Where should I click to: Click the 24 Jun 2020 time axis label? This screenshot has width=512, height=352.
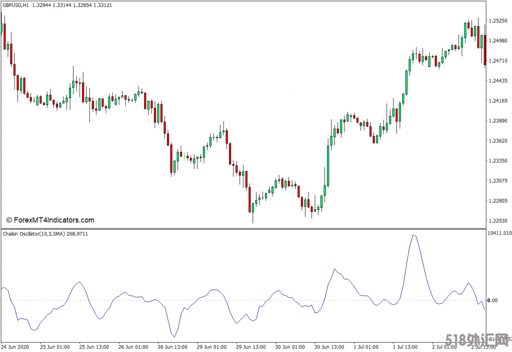[x=15, y=347]
